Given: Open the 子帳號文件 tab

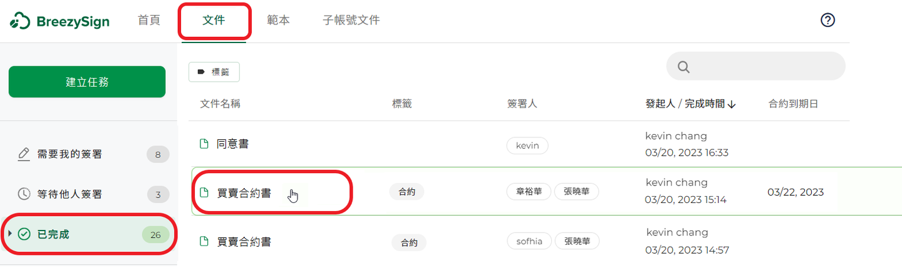Looking at the screenshot, I should click(x=351, y=20).
